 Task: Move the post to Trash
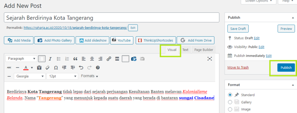tap(238, 67)
